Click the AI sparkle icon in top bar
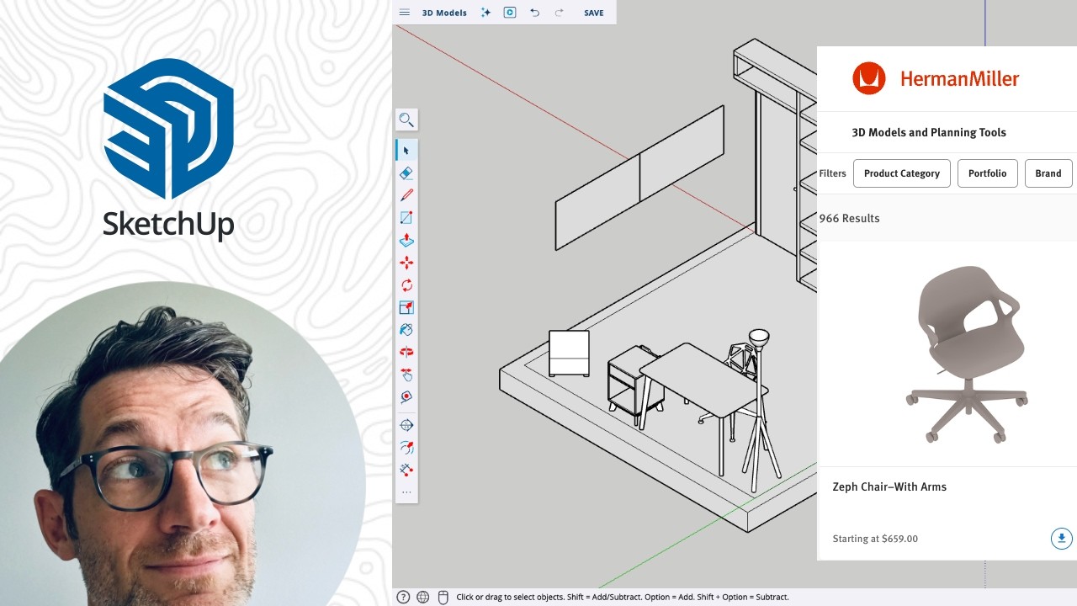This screenshot has width=1077, height=606. (485, 13)
